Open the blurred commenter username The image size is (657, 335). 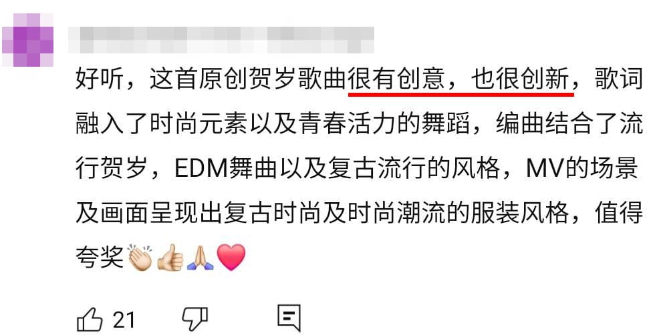[x=221, y=40]
